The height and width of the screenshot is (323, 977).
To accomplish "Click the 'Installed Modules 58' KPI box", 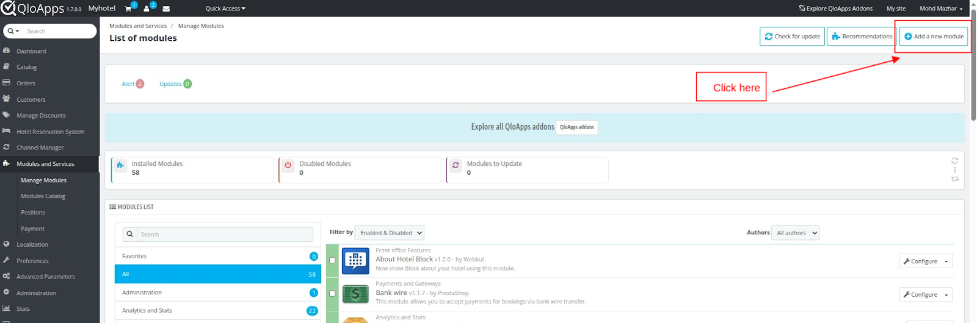I will [192, 170].
